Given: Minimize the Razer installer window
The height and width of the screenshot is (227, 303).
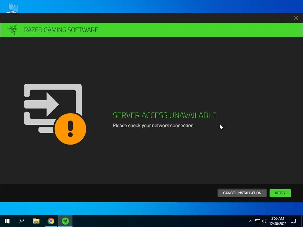Looking at the screenshot, I should 281,18.
